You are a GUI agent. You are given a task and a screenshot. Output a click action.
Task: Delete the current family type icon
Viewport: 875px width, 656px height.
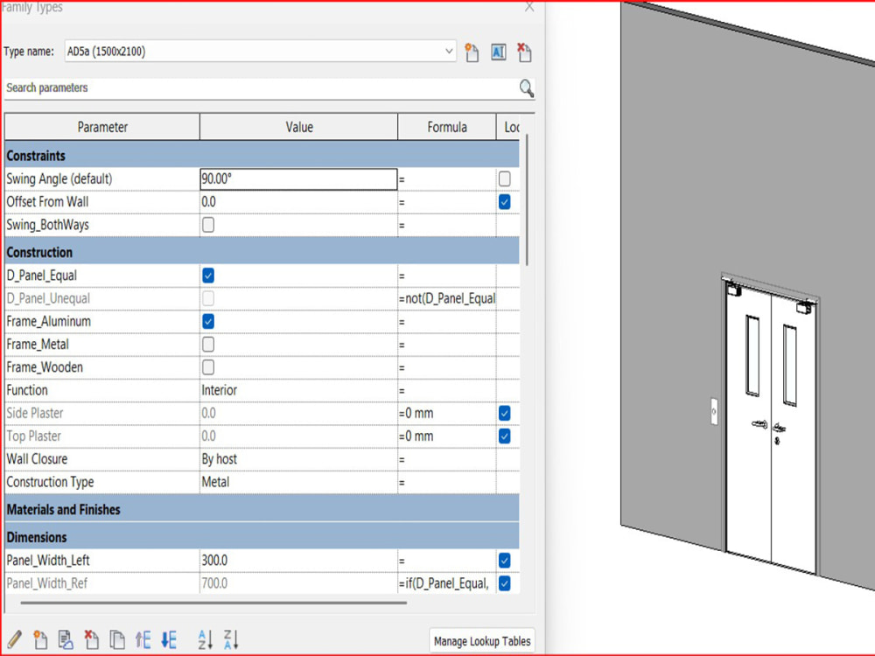point(524,52)
